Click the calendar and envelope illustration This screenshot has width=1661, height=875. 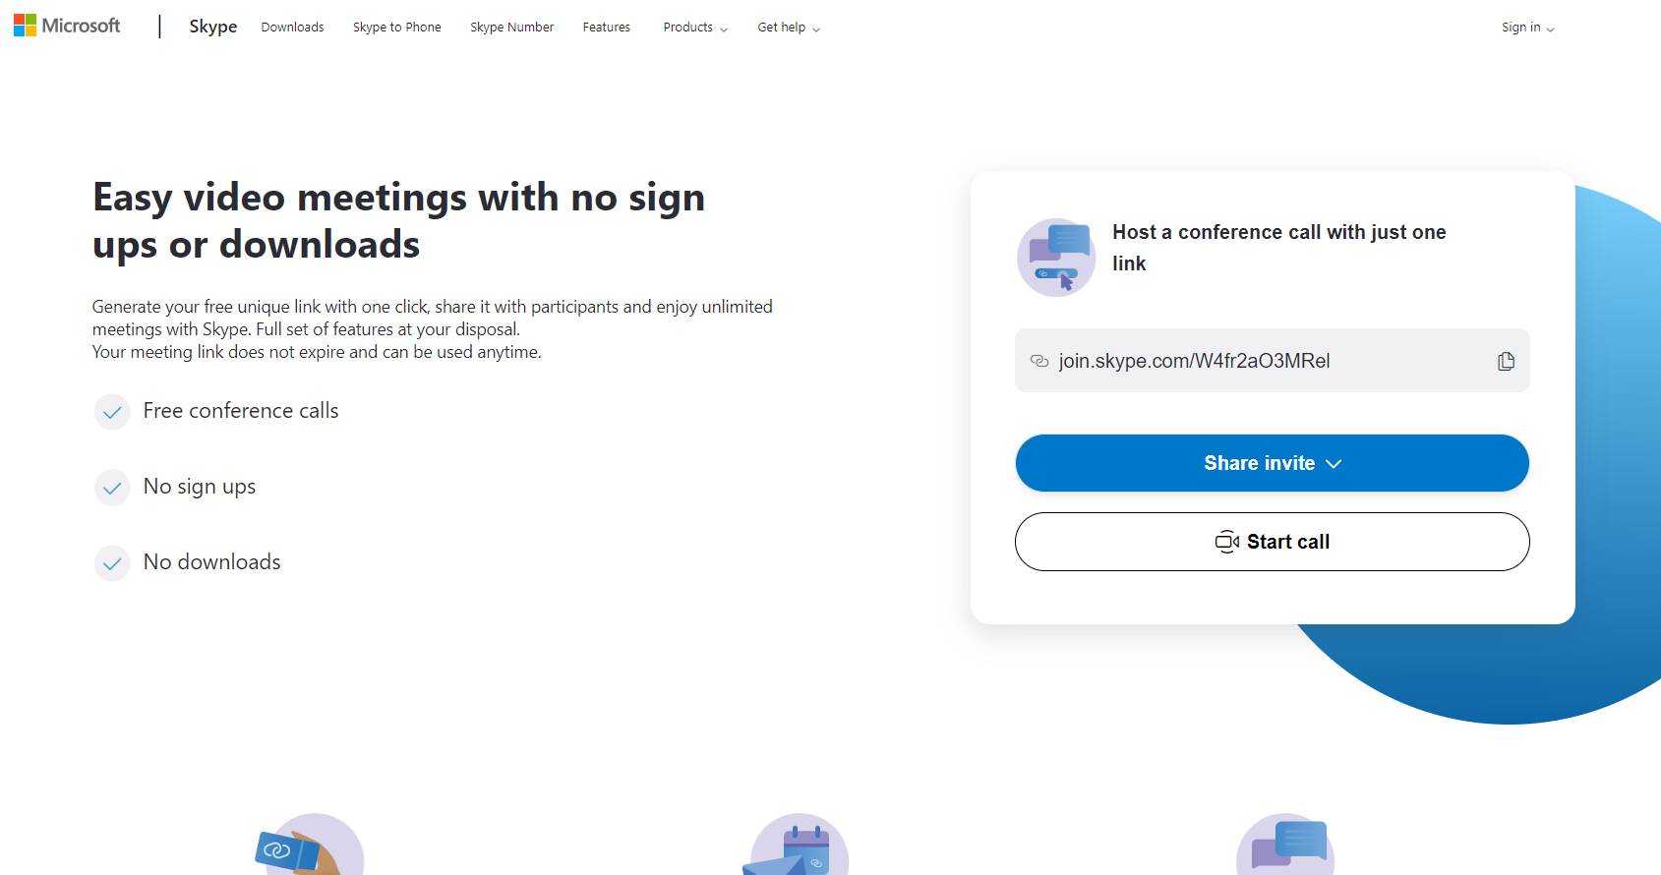[795, 845]
